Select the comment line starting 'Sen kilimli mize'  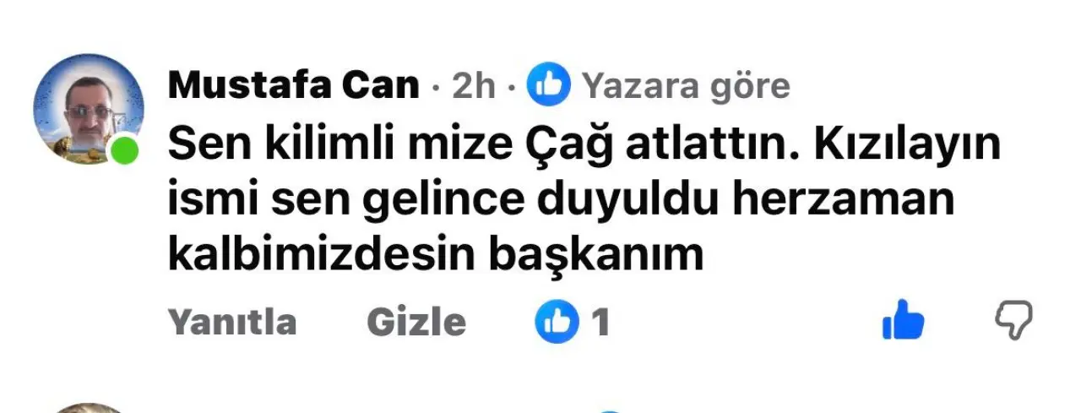coord(584,146)
